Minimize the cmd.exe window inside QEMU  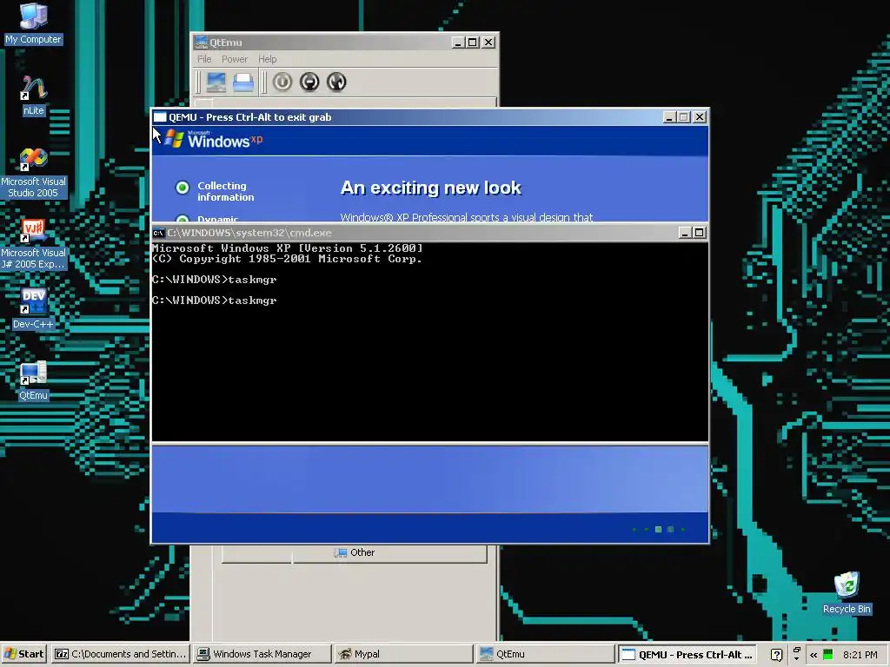[x=685, y=233]
